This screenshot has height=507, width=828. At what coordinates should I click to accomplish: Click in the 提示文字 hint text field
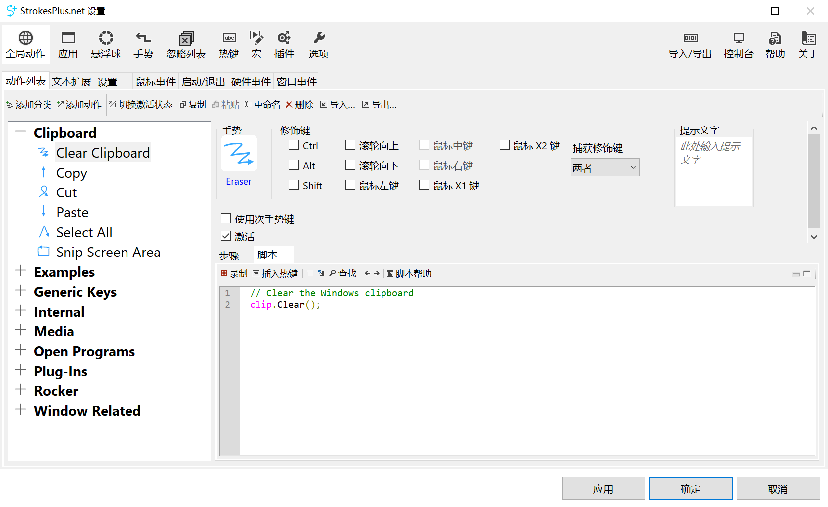[x=714, y=172]
